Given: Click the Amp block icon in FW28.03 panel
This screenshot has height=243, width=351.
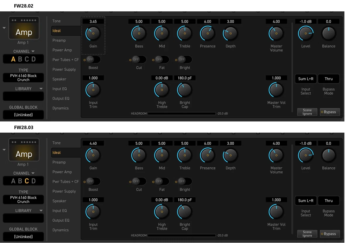Looking at the screenshot, I should tap(24, 150).
